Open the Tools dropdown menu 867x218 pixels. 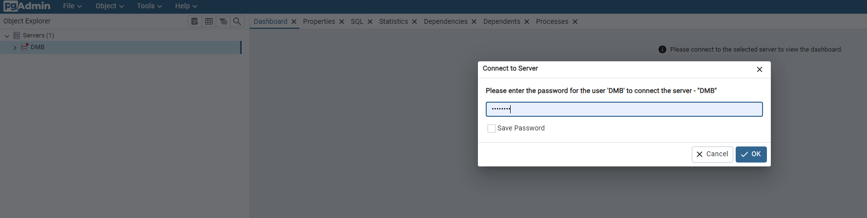149,6
